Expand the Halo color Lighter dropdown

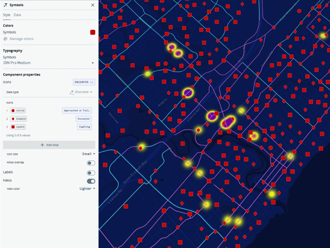click(87, 189)
